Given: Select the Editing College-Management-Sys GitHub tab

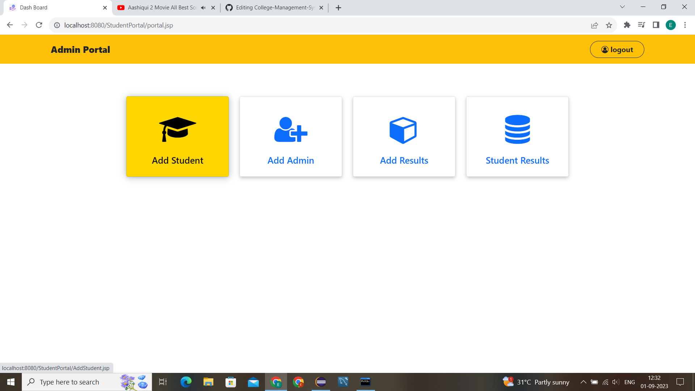Looking at the screenshot, I should point(271,7).
